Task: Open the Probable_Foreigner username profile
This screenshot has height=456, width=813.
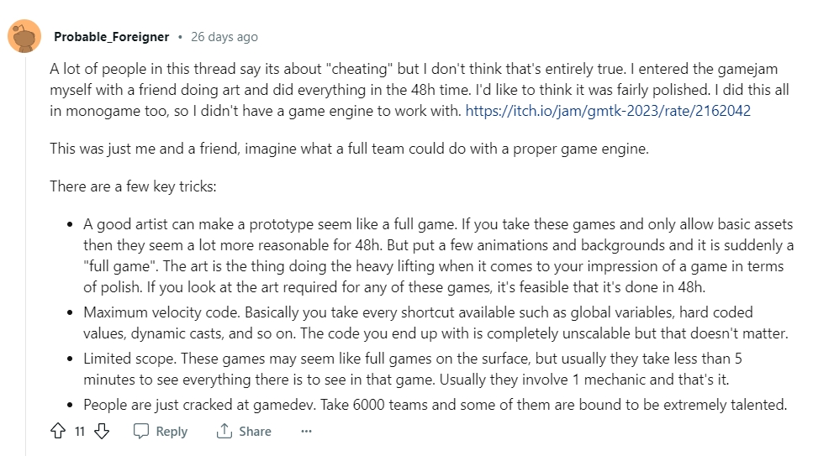Action: tap(112, 37)
